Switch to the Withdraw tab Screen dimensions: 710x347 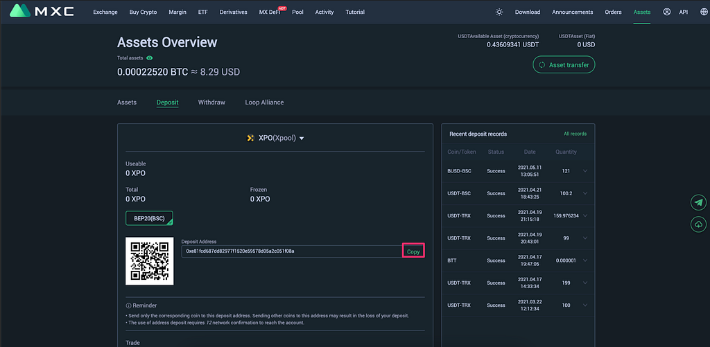coord(211,103)
